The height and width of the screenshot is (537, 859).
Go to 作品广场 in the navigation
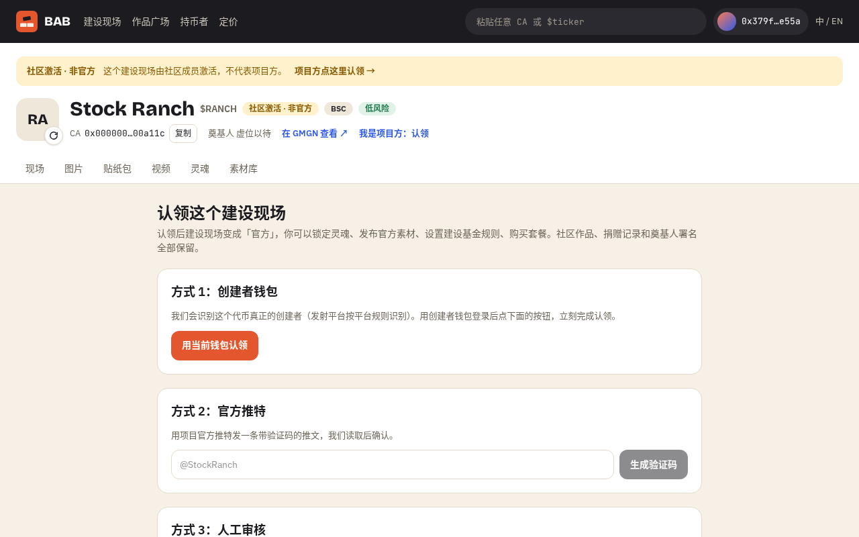point(151,21)
